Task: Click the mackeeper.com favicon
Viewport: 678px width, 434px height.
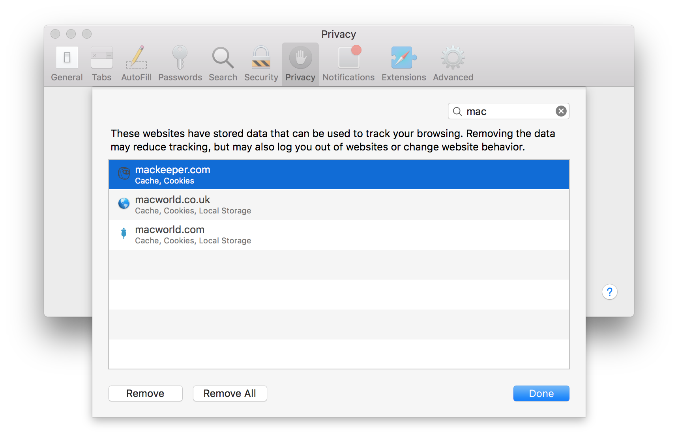Action: (x=124, y=173)
